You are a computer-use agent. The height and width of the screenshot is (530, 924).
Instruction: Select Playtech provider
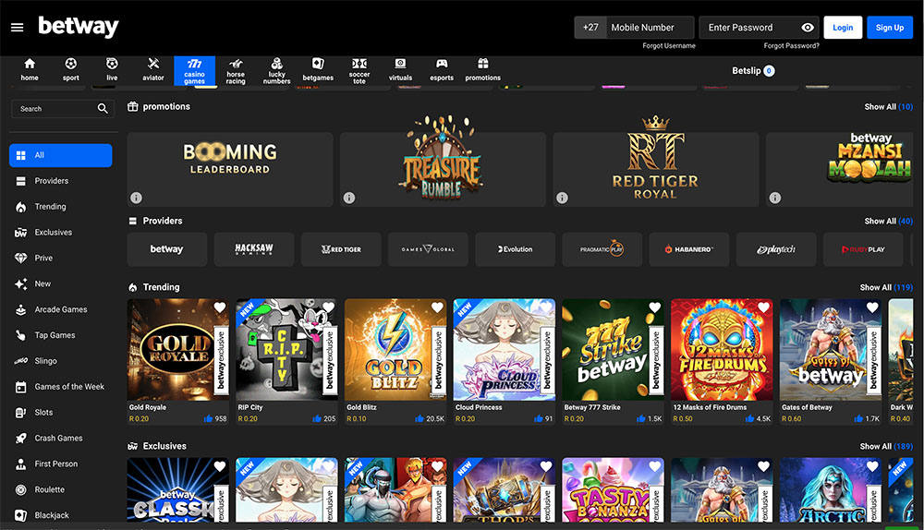tap(776, 249)
